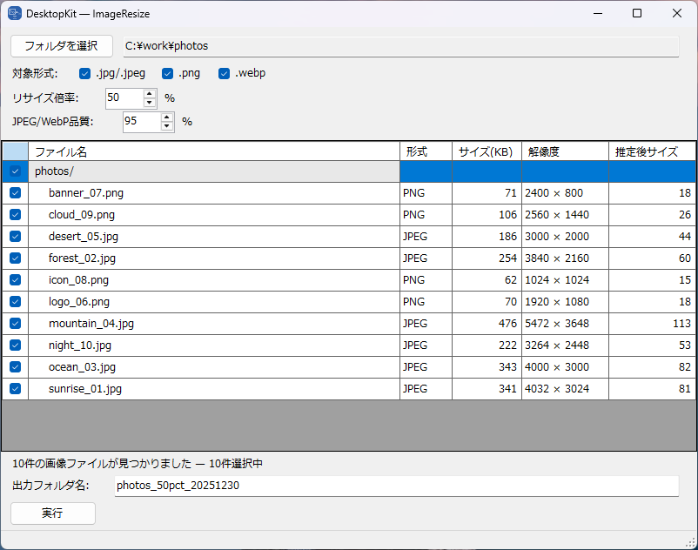
Task: Toggle the .webp format checkbox
Action: [224, 73]
